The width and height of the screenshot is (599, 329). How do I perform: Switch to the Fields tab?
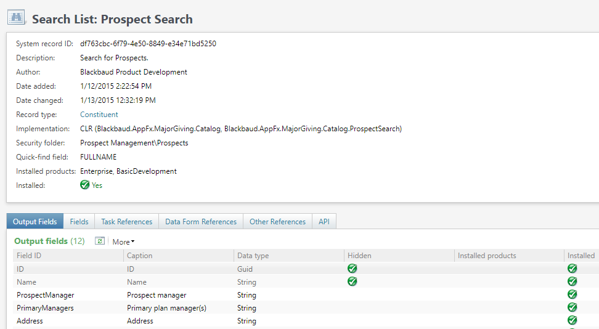tap(79, 222)
